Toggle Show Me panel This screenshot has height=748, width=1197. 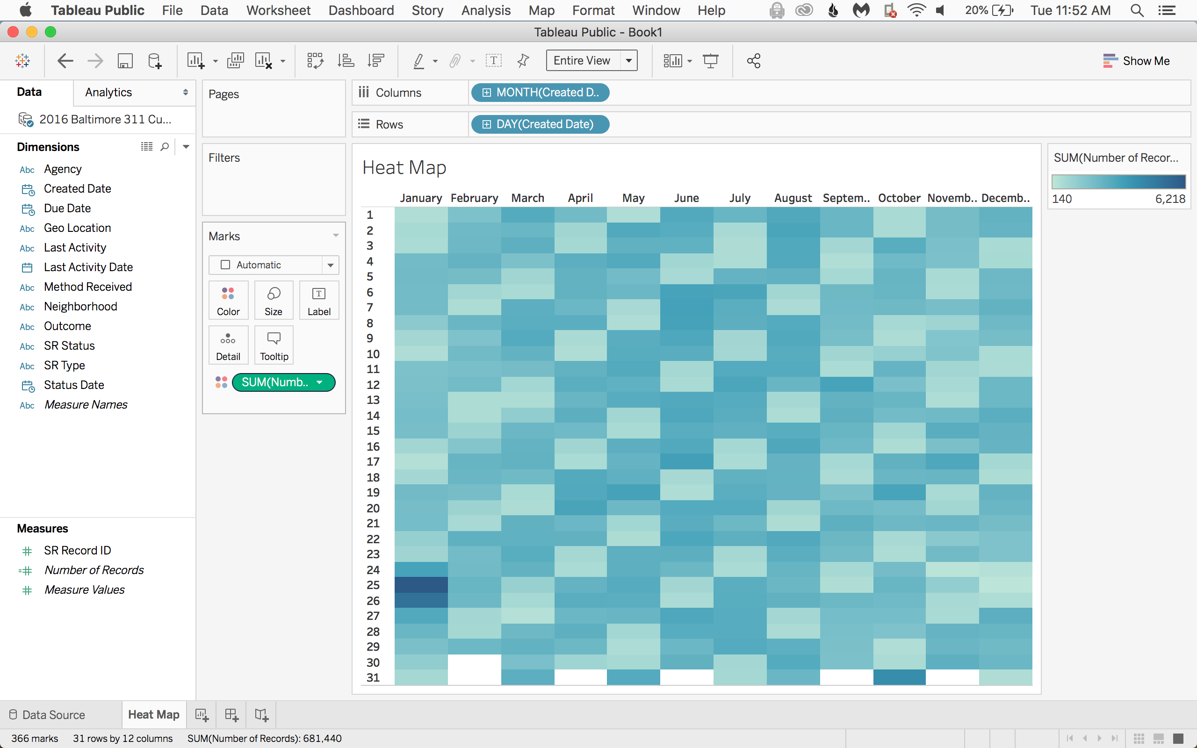1136,61
